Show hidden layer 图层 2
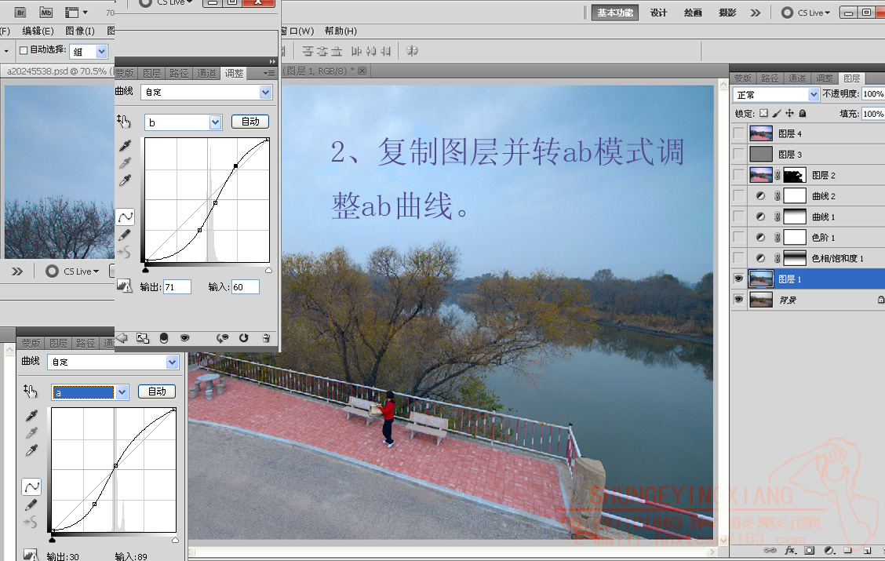The height and width of the screenshot is (561, 885). [x=738, y=175]
